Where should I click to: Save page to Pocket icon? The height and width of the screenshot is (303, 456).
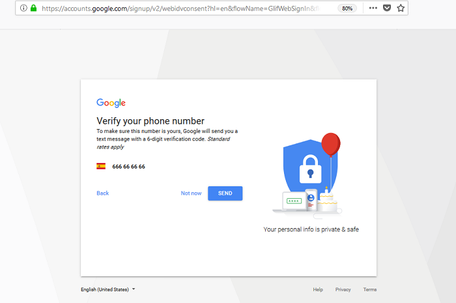point(387,8)
